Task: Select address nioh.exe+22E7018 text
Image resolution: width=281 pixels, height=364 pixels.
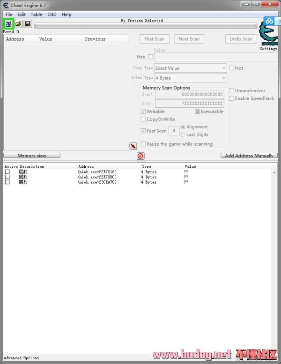Action: coord(97,172)
